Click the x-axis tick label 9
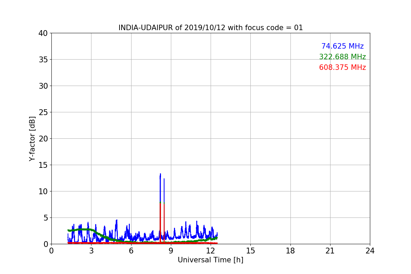 [x=171, y=251]
